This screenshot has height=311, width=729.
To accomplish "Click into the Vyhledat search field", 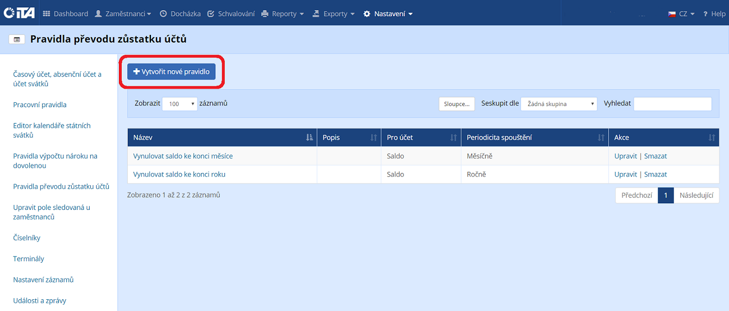I will 672,104.
